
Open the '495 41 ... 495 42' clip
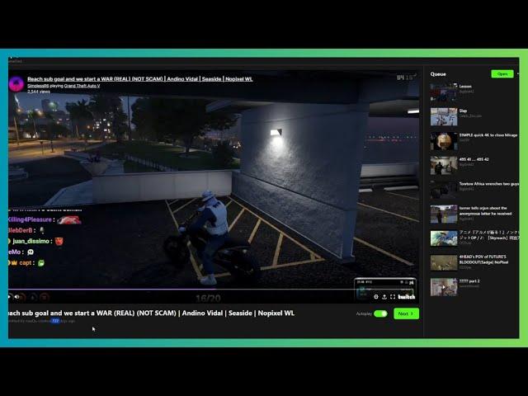pos(474,165)
